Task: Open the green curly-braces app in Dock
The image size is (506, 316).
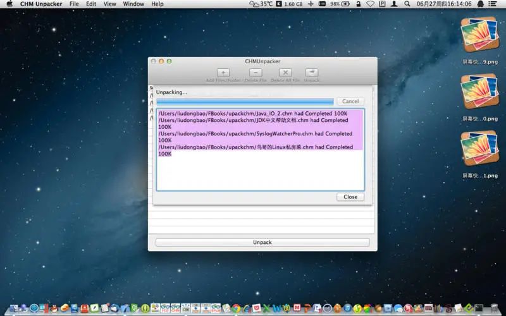Action: pyautogui.click(x=145, y=308)
